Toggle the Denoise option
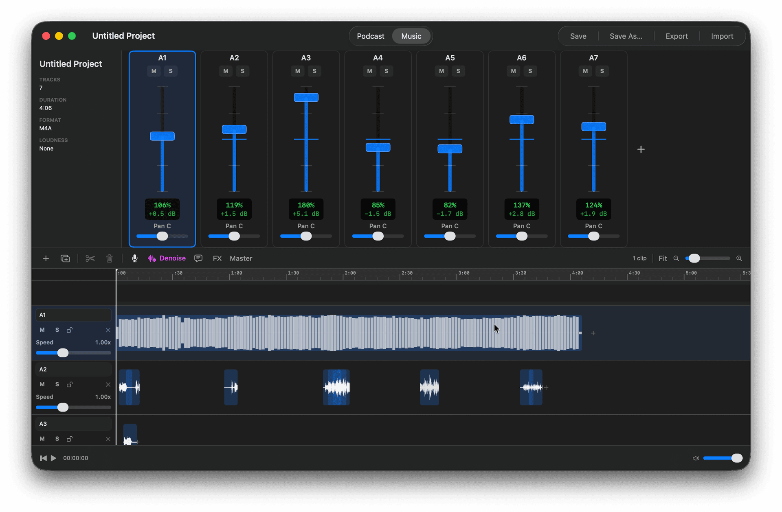The height and width of the screenshot is (512, 782). point(167,258)
